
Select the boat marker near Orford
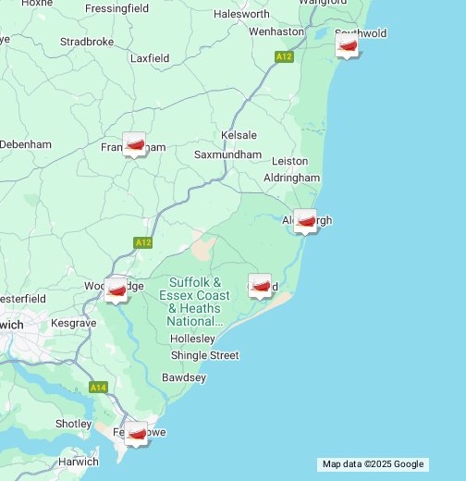(x=260, y=287)
